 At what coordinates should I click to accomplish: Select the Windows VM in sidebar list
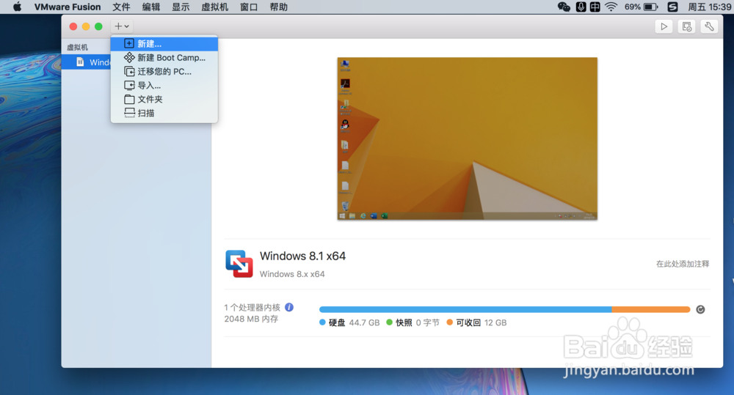(86, 62)
